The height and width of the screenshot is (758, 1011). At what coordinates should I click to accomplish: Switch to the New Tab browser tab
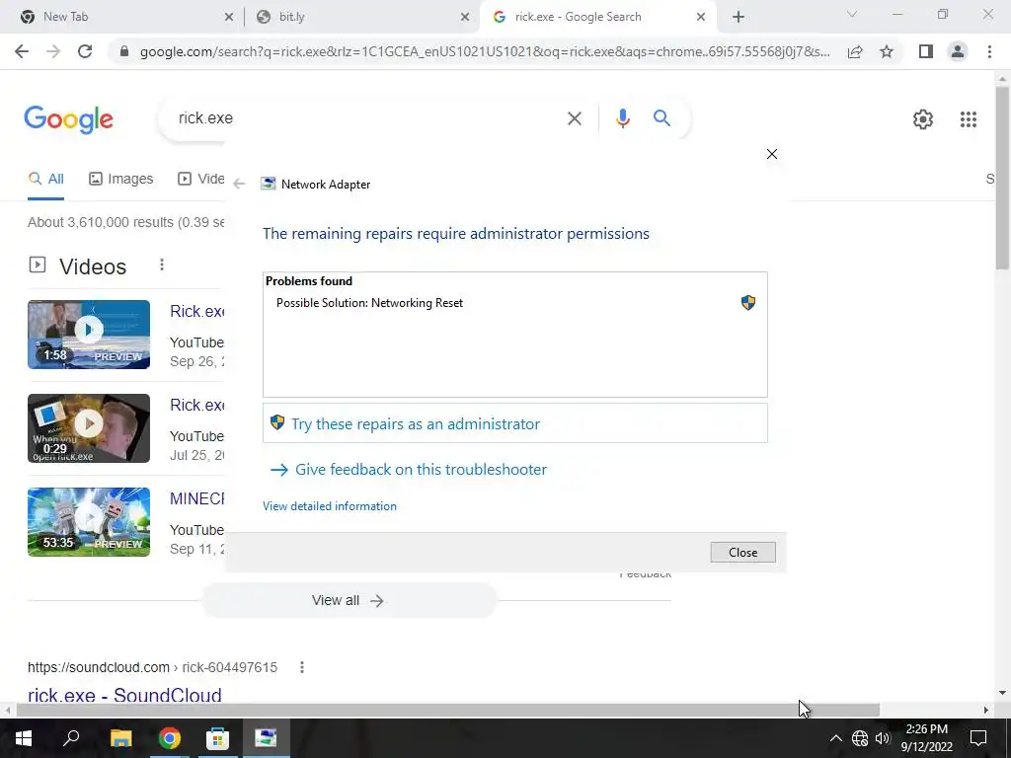pyautogui.click(x=123, y=17)
